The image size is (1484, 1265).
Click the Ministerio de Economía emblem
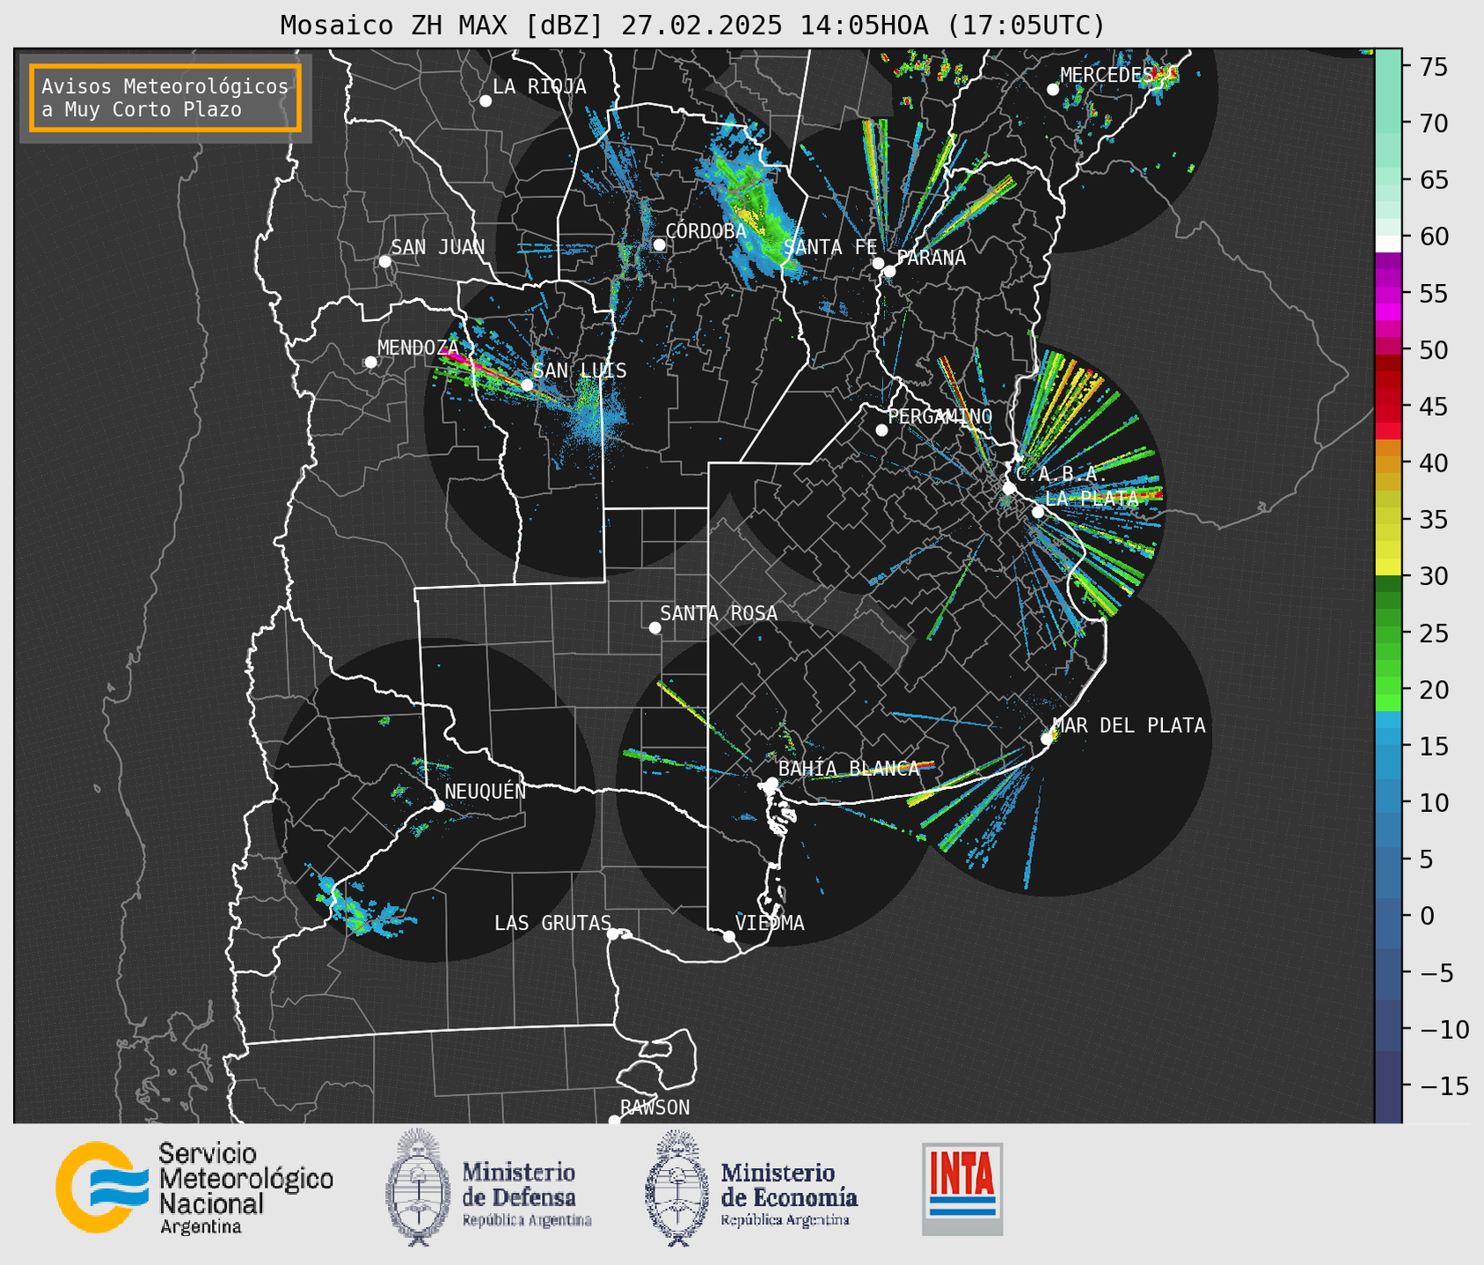677,1188
